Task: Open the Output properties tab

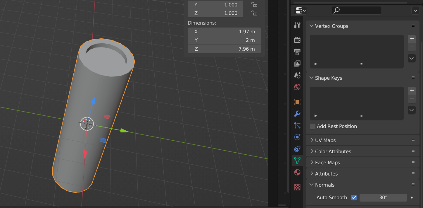Action: coord(297,52)
